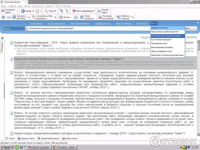Click the Печать printer icon
Screen dimensions: 200x150
coord(61,17)
